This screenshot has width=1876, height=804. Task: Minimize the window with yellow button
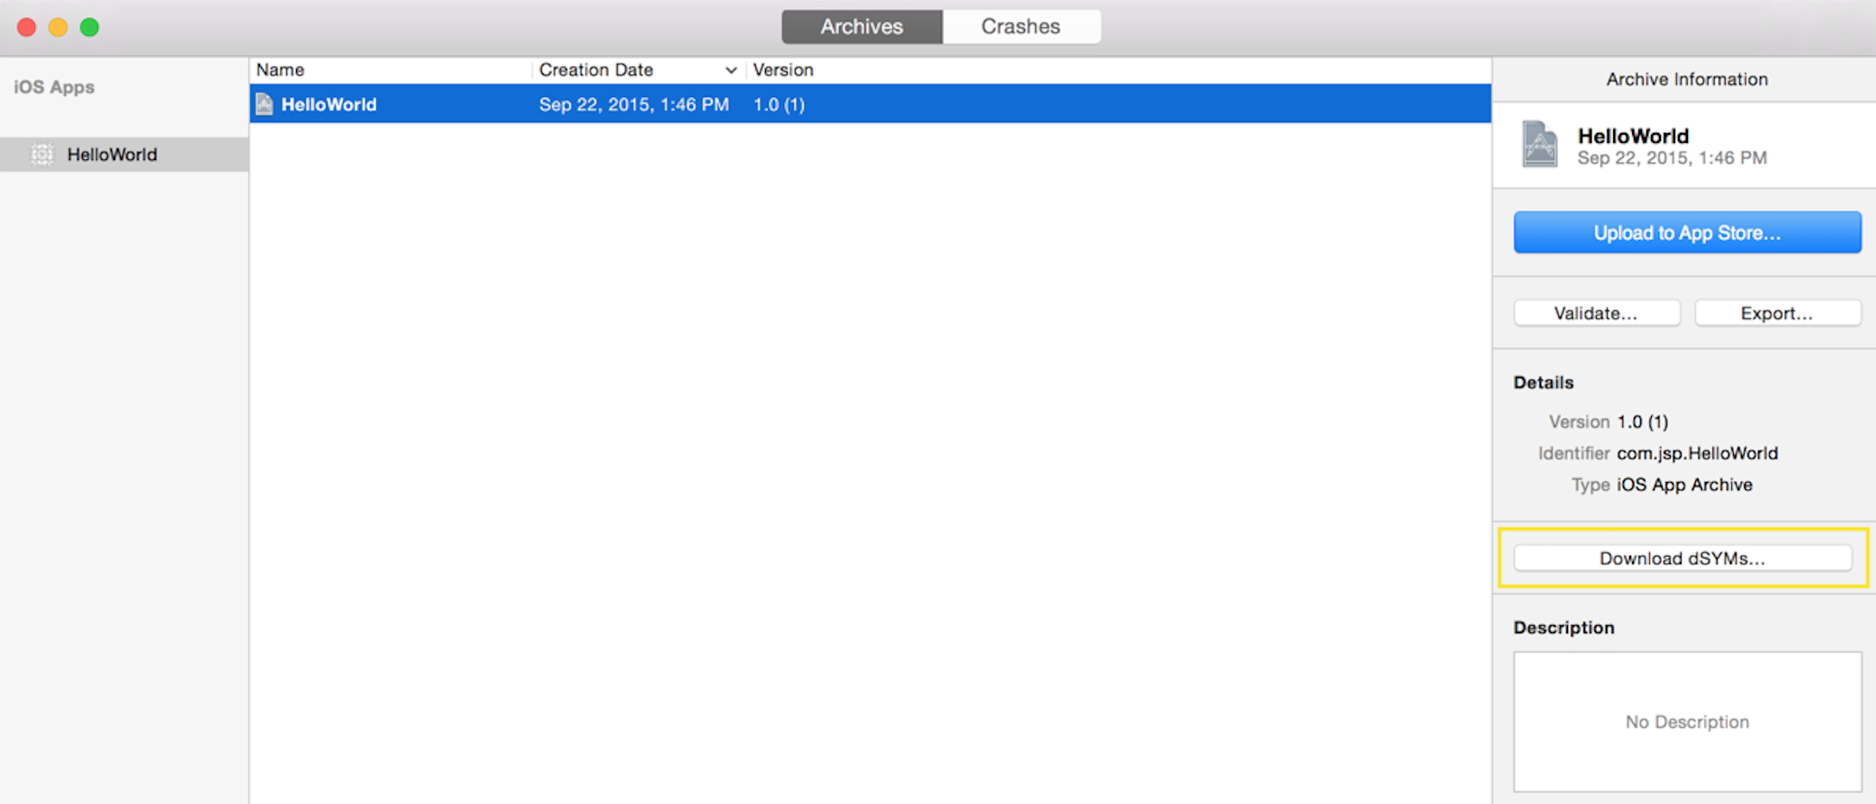(58, 27)
